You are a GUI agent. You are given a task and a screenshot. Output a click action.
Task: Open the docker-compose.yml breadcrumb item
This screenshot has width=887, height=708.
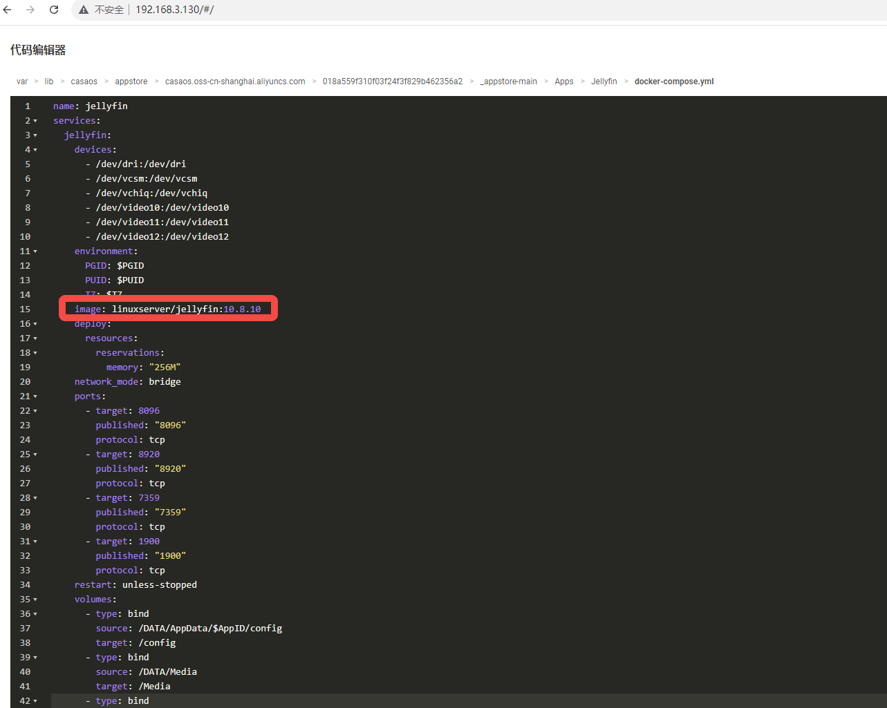pyautogui.click(x=673, y=81)
